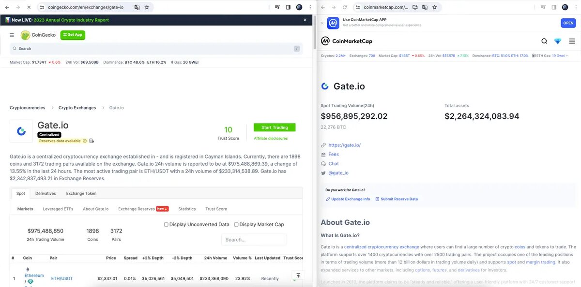Click the markets Search... filter box

click(254, 240)
